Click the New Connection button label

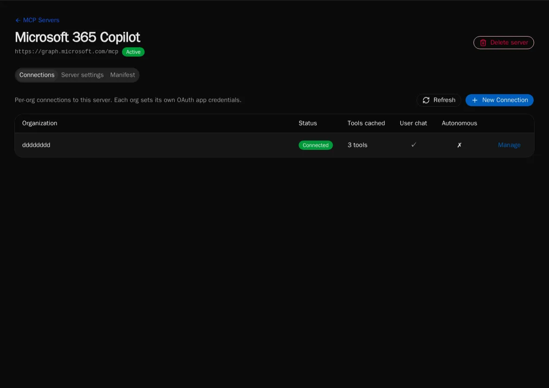tap(505, 100)
